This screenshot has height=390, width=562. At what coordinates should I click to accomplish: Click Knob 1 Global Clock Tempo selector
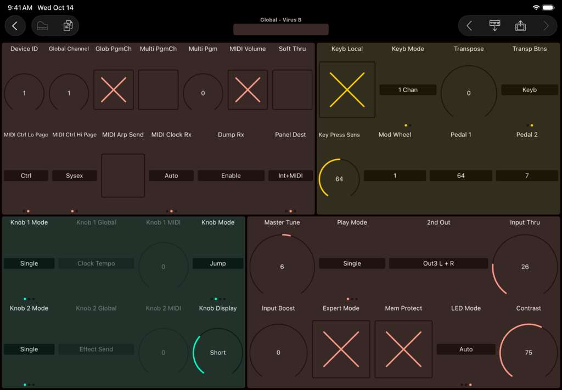click(96, 263)
